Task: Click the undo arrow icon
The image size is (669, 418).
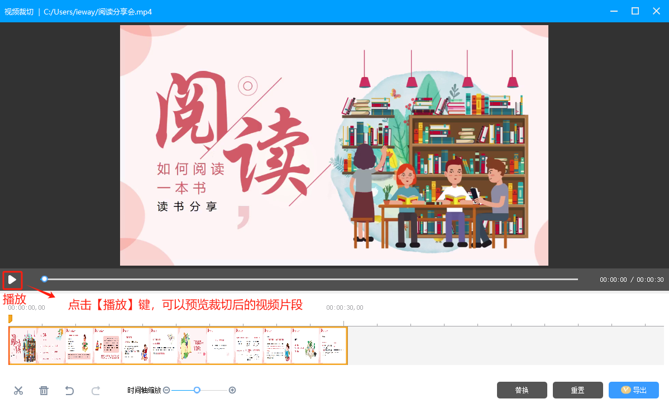Action: (69, 391)
